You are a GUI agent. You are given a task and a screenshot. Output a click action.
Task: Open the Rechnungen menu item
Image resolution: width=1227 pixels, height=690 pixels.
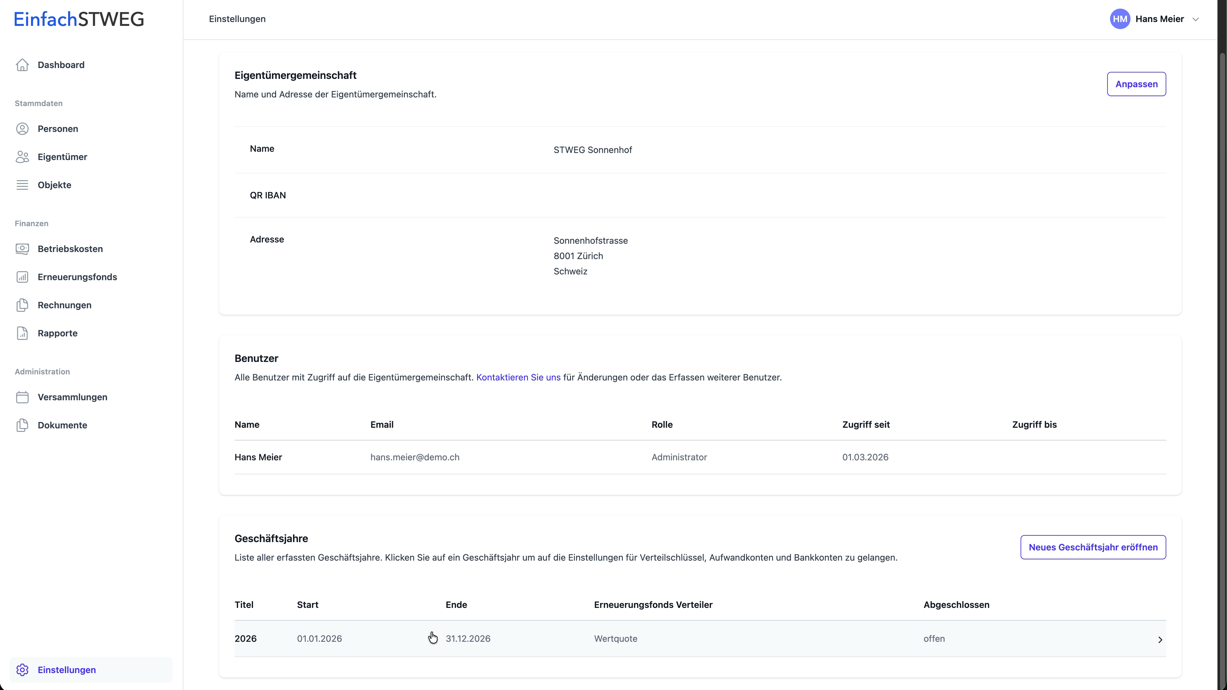(64, 305)
